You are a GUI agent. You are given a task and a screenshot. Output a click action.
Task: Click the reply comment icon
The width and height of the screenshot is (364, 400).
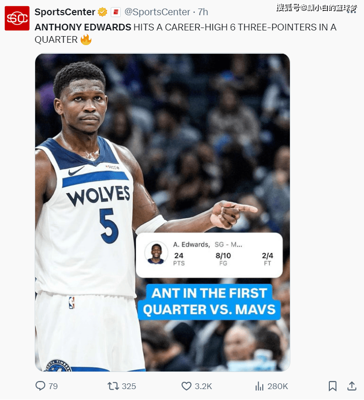(x=40, y=386)
